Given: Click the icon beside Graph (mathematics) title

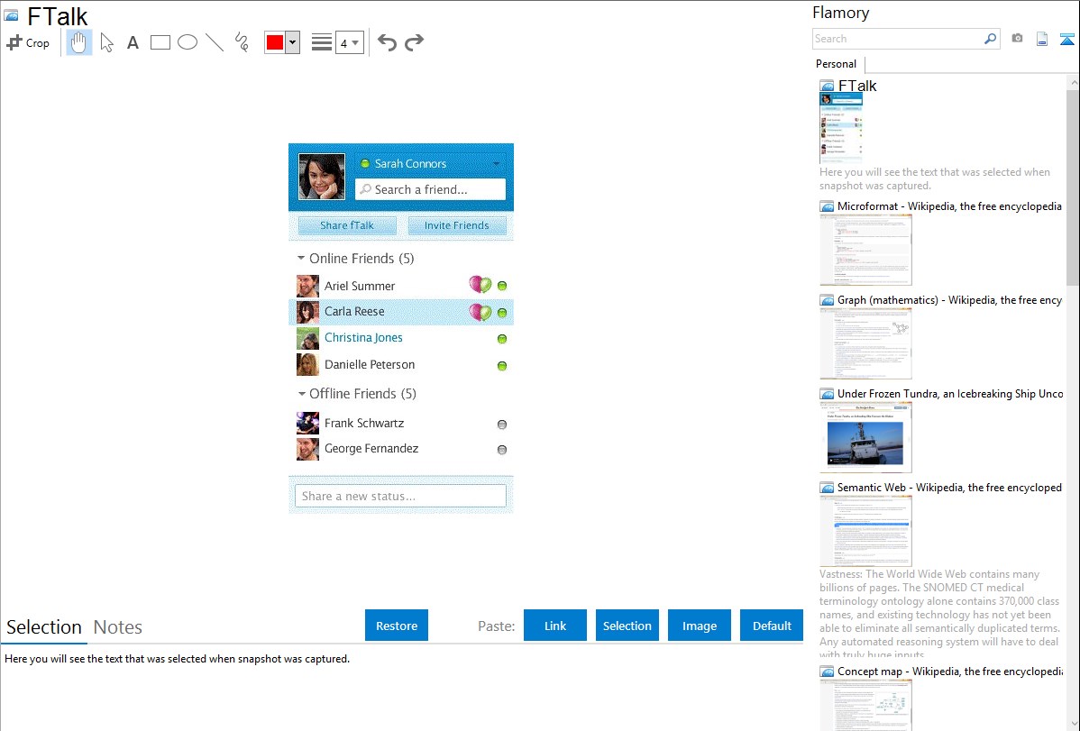Looking at the screenshot, I should point(827,300).
